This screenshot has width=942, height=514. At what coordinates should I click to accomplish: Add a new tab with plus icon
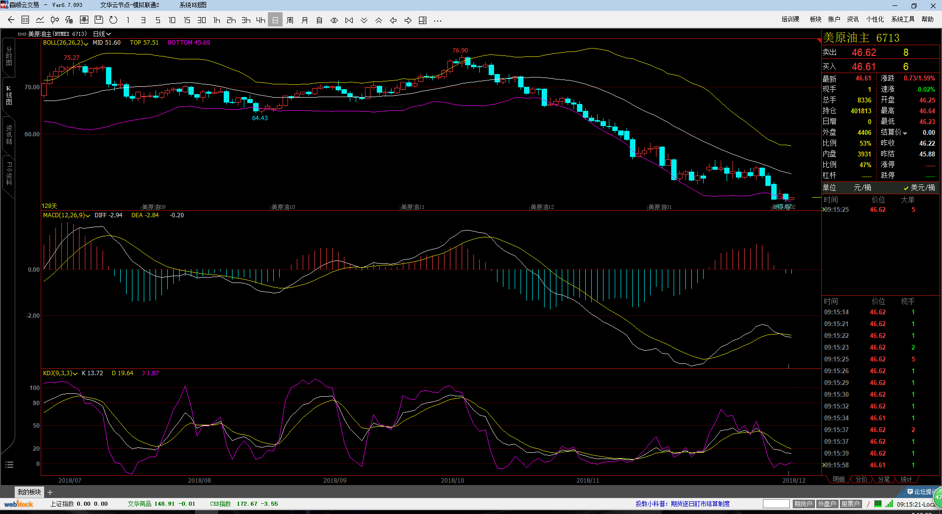coord(50,492)
